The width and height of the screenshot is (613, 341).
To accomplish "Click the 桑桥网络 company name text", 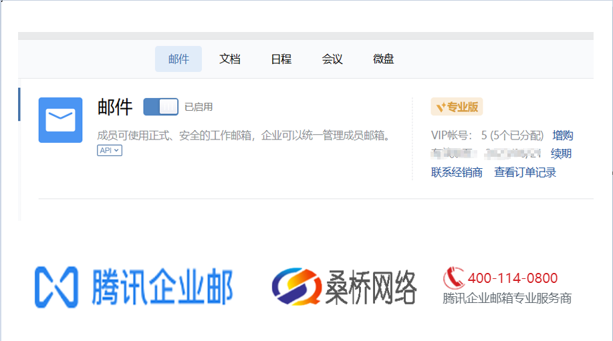I will [371, 288].
